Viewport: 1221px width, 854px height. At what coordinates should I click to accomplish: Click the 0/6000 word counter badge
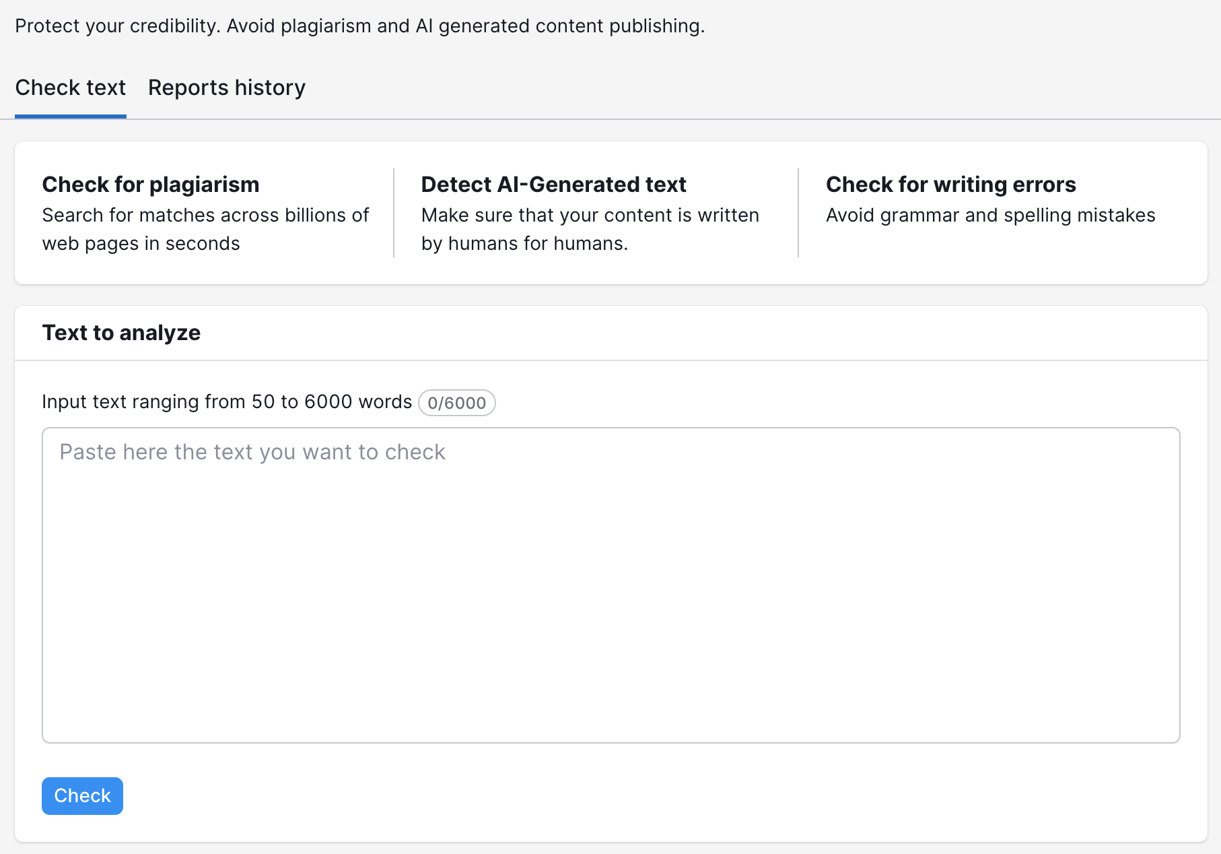456,403
